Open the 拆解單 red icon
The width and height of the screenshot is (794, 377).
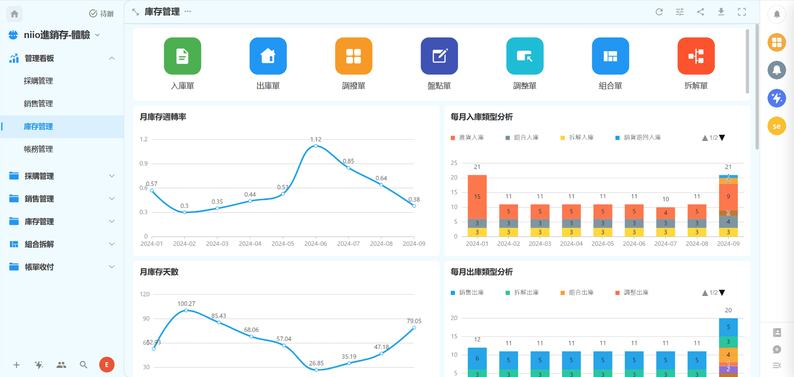point(696,56)
